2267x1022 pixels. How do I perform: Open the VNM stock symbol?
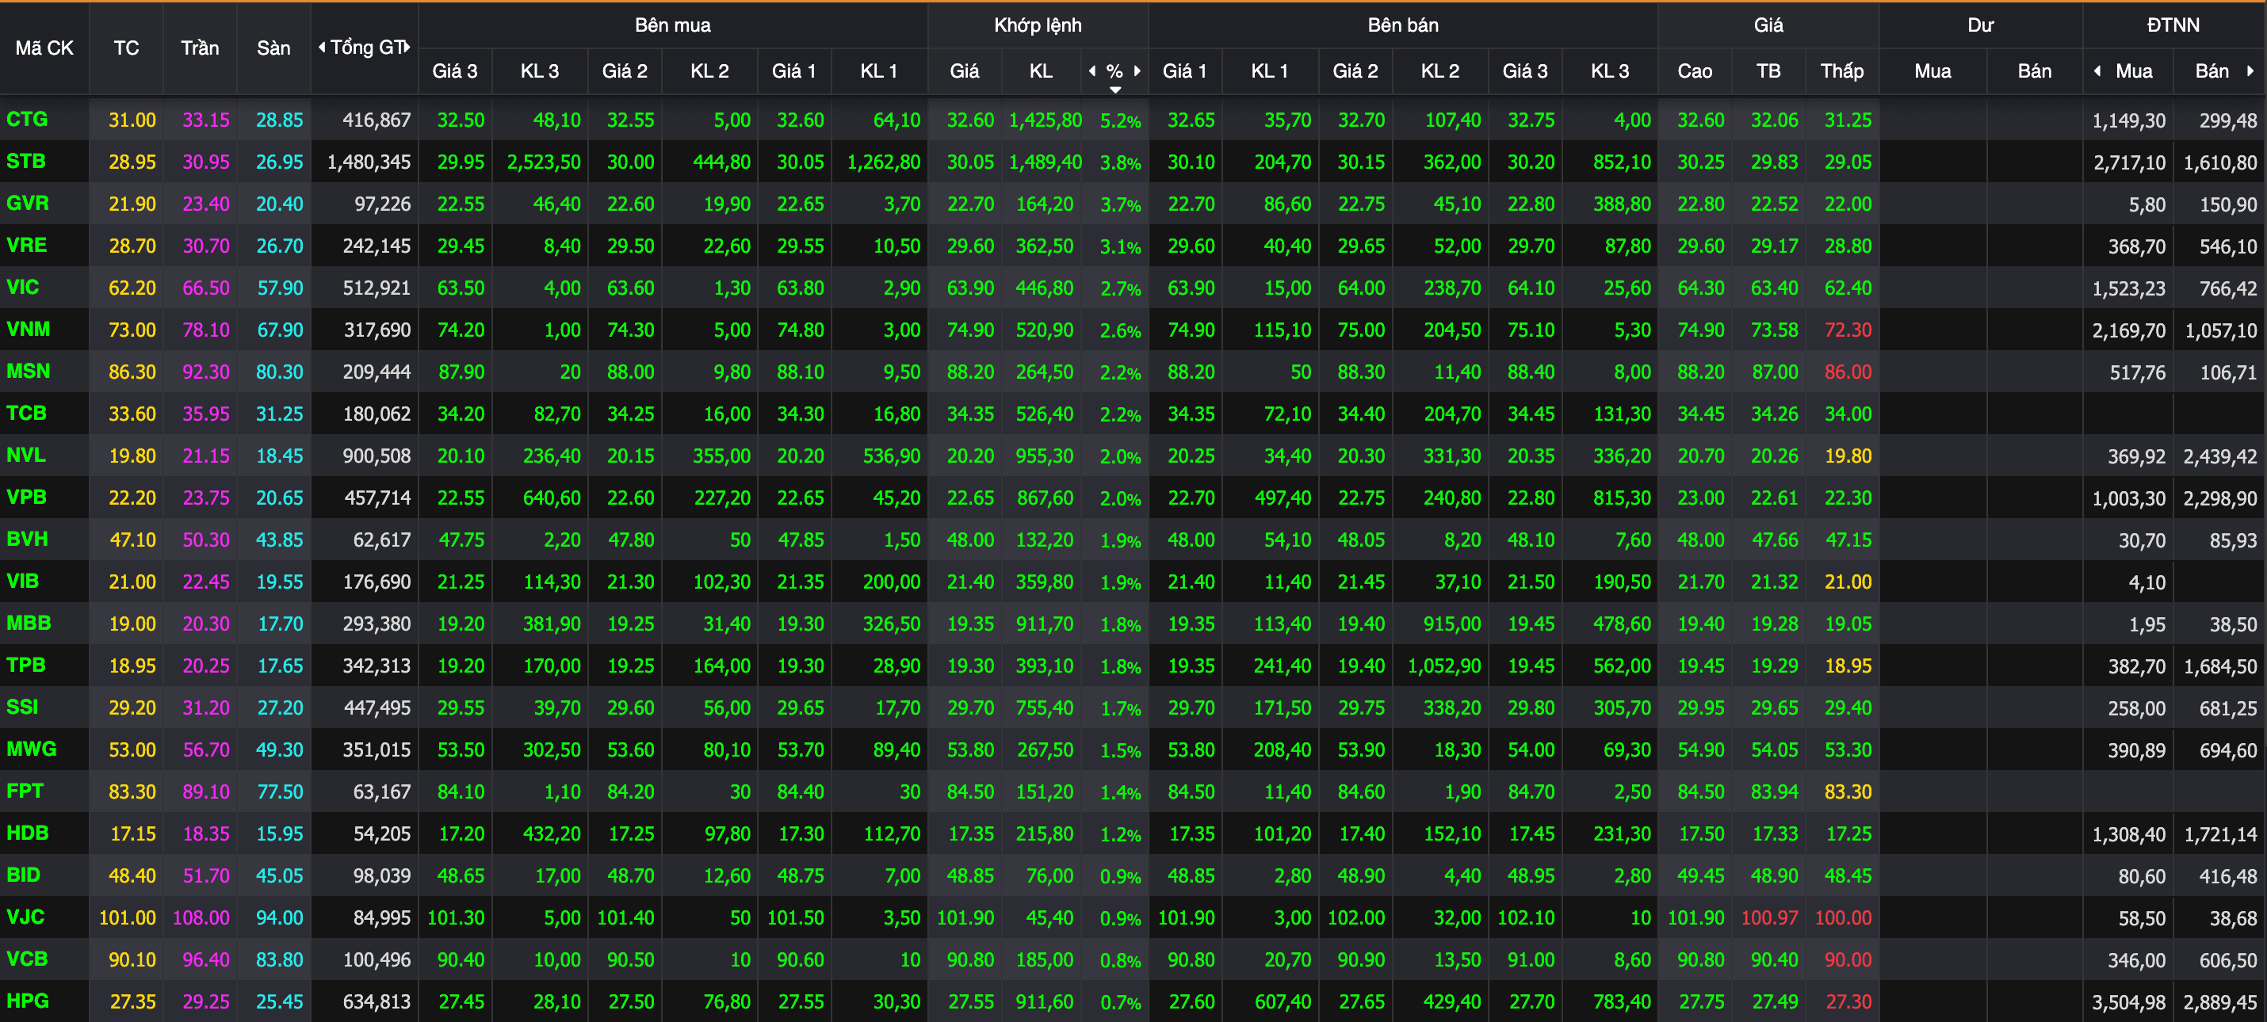point(29,329)
